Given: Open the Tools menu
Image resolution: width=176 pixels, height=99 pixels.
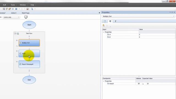Looking at the screenshot, I should pyautogui.click(x=13, y=5).
